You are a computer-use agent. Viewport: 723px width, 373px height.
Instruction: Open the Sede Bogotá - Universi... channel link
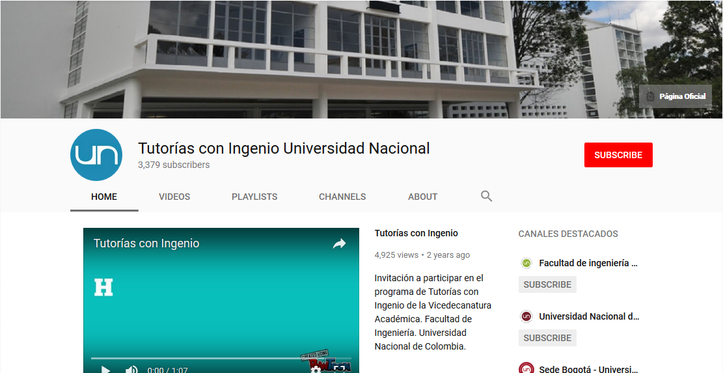[x=588, y=369]
